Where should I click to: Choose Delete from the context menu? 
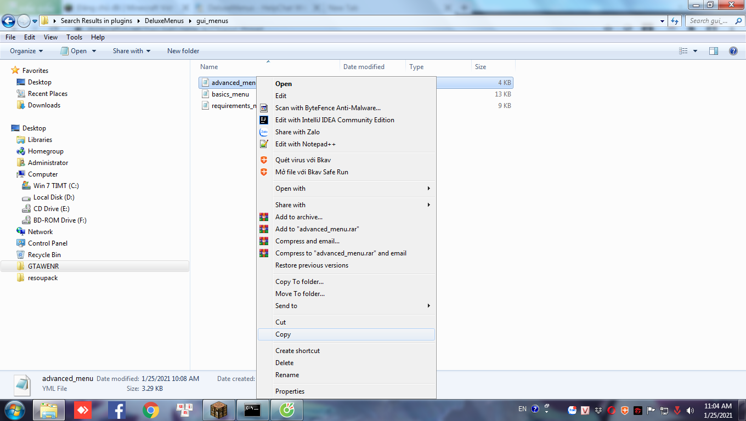click(346, 363)
